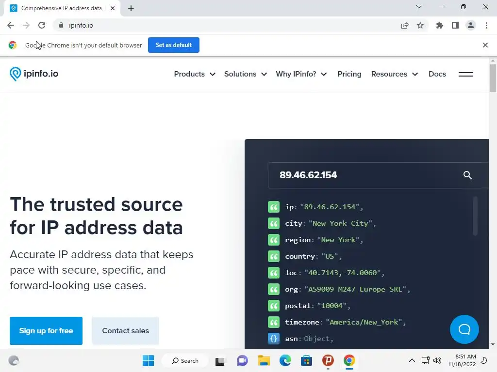This screenshot has width=497, height=372.
Task: Open Chrome tab search chevron
Action: pos(419,7)
